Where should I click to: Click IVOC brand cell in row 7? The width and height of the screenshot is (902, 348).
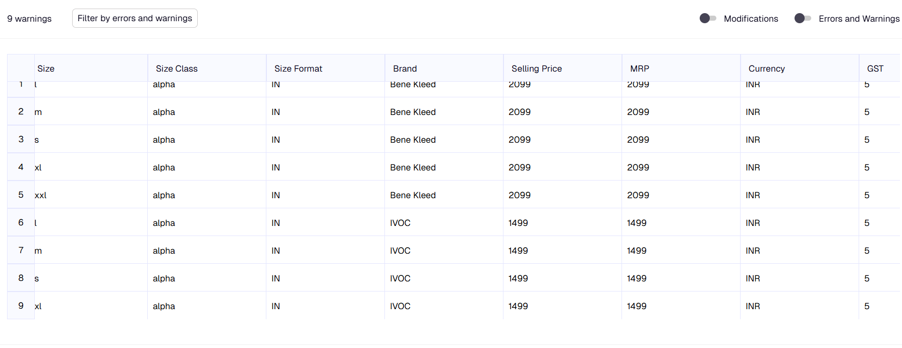coord(400,251)
